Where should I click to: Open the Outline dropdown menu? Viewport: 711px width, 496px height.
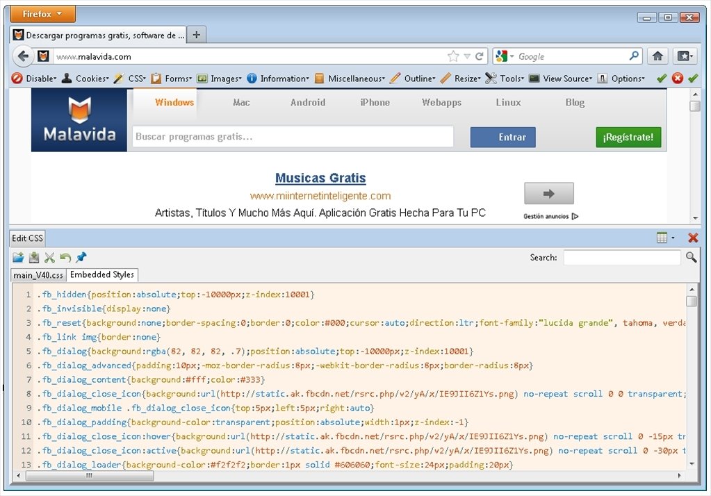tap(413, 78)
